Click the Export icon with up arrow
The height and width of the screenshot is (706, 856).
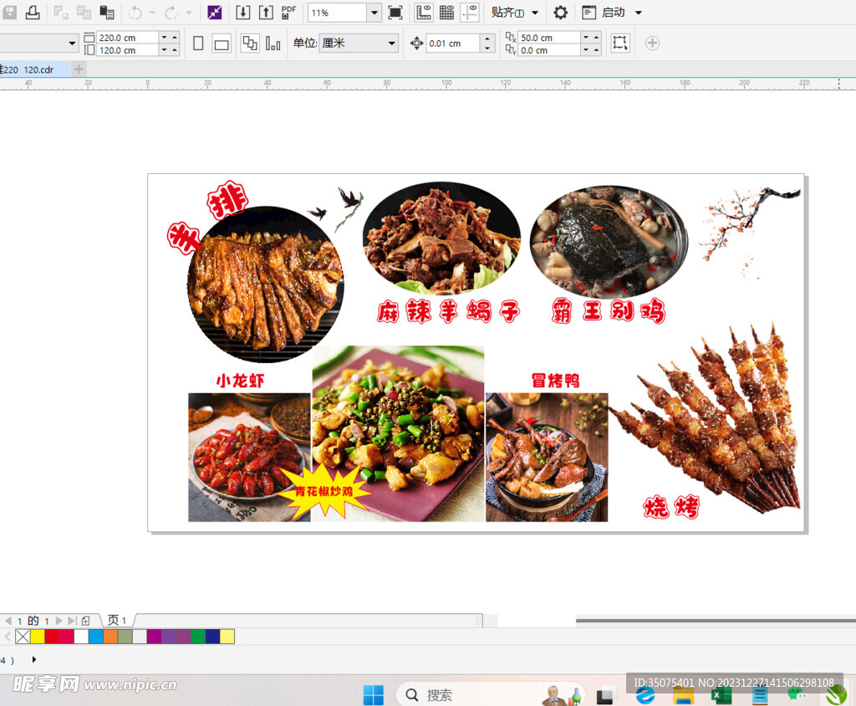[x=266, y=13]
